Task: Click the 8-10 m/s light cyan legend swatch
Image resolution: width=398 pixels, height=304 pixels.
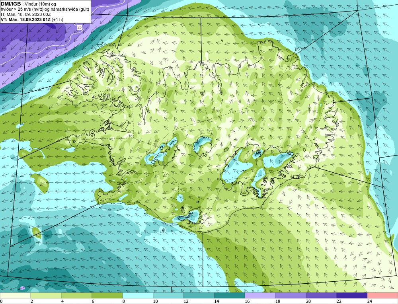Action: pyautogui.click(x=138, y=295)
